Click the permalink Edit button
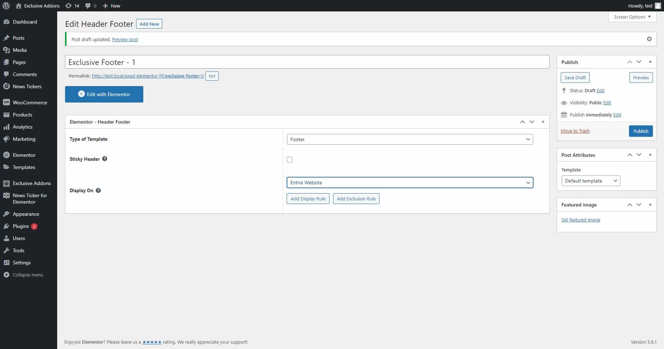 [x=212, y=76]
